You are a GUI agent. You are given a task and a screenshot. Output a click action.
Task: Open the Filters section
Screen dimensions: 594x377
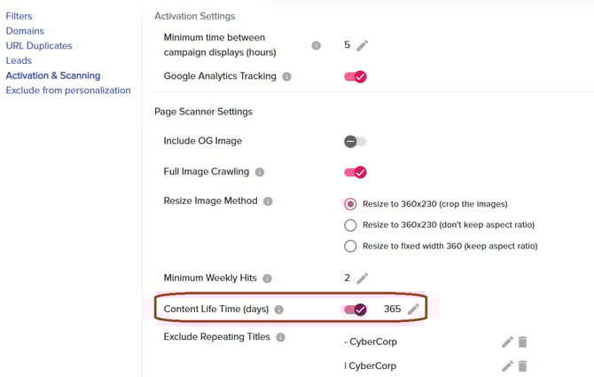pyautogui.click(x=19, y=16)
